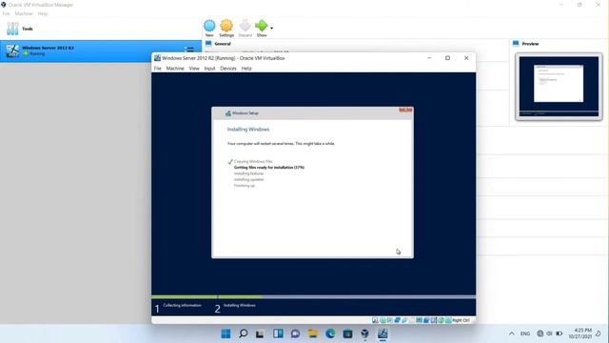Click ENG language indicator in tray
Image resolution: width=609 pixels, height=343 pixels.
coord(525,333)
